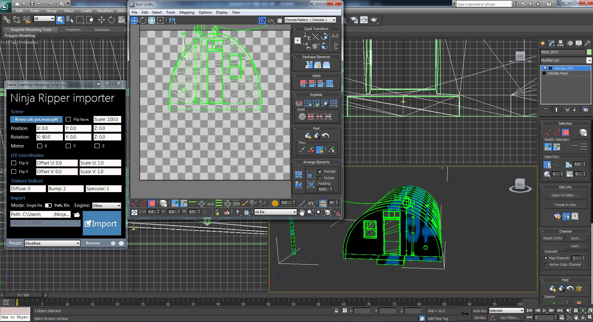Open the Engine dropdown set to Other
This screenshot has height=322, width=593.
pos(106,206)
